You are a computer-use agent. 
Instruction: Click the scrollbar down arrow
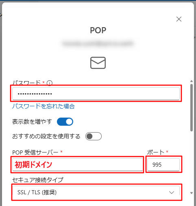(192, 193)
